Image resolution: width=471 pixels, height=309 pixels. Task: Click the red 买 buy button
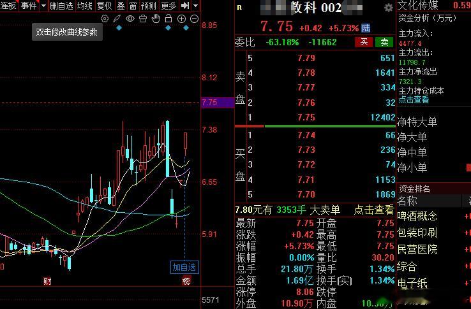(x=364, y=42)
